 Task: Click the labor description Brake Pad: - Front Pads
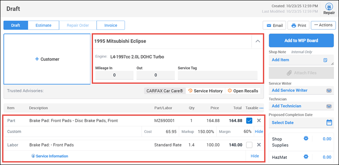(x=52, y=145)
